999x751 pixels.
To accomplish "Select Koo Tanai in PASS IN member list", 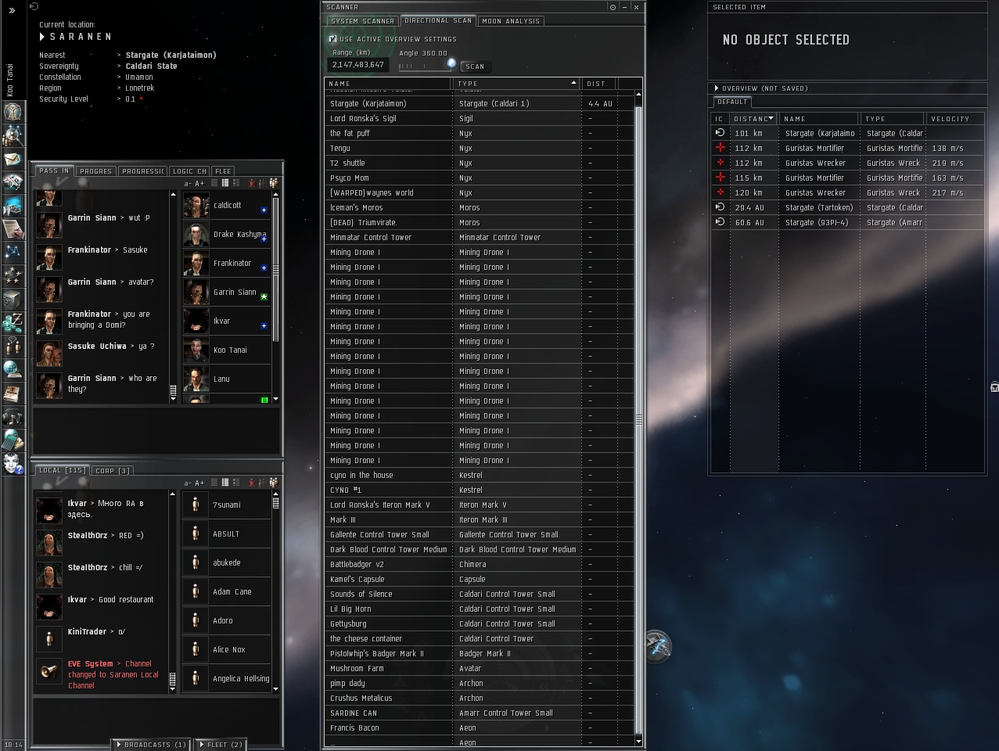I will pyautogui.click(x=227, y=350).
